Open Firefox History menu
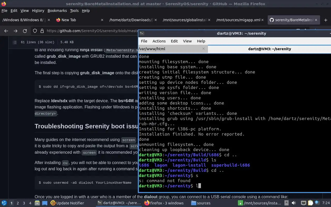331x207 pixels. tap(38, 11)
